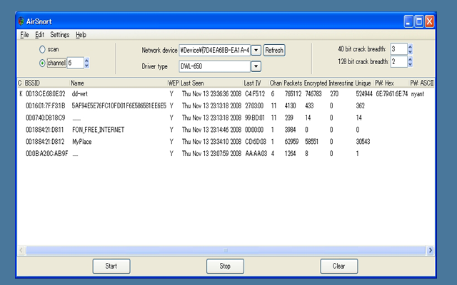Expand the Driver type dropdown arrow

click(x=256, y=66)
